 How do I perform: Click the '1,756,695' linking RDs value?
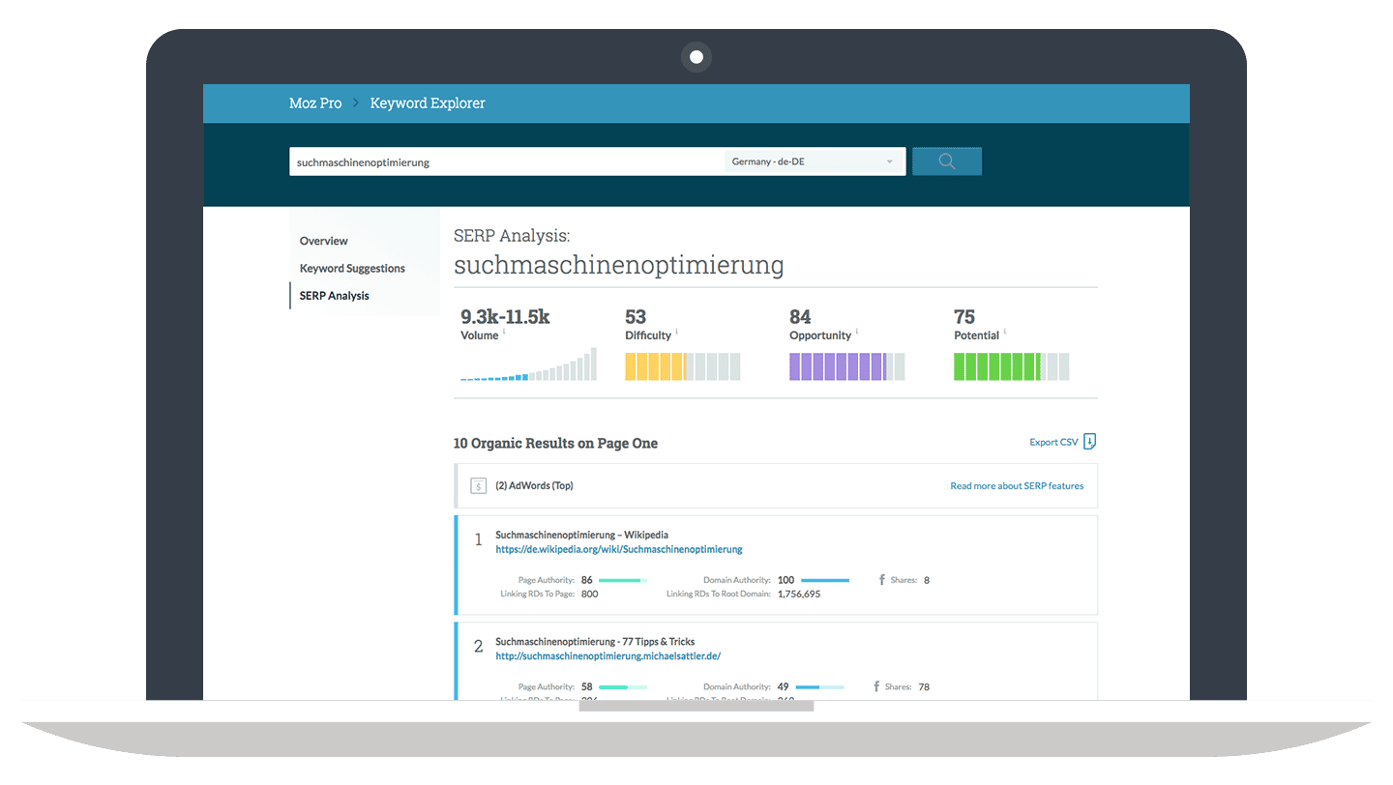click(799, 594)
